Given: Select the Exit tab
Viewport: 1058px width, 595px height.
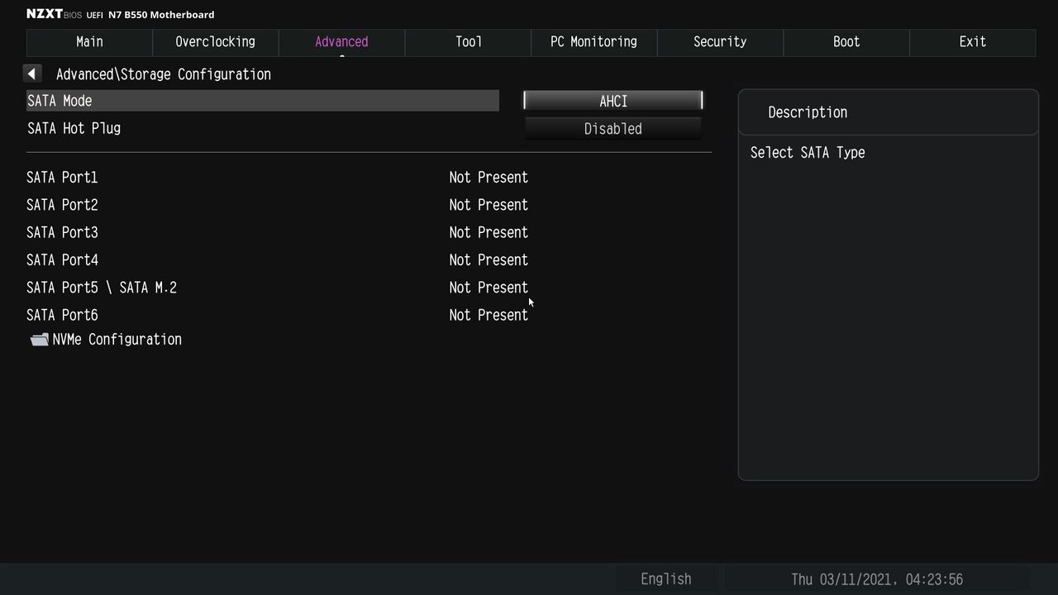Looking at the screenshot, I should click(x=972, y=42).
